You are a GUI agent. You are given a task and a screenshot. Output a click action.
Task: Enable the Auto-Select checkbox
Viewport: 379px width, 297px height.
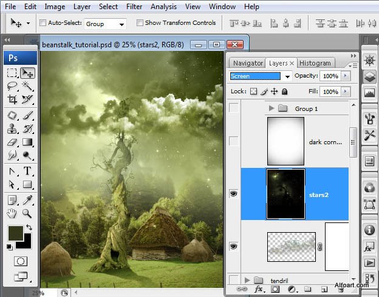tap(43, 23)
